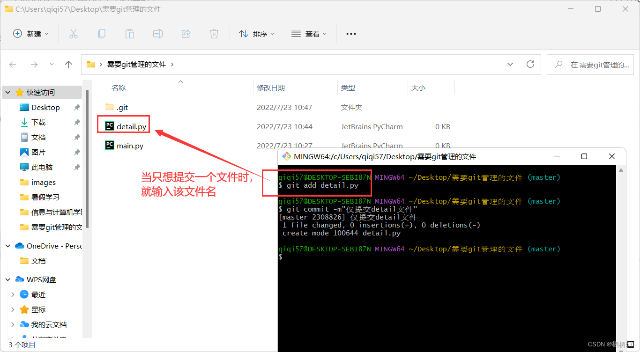Screen dimensions: 640x352
Task: Click the 2022/7/23 10:44 date cell
Action: 284,126
